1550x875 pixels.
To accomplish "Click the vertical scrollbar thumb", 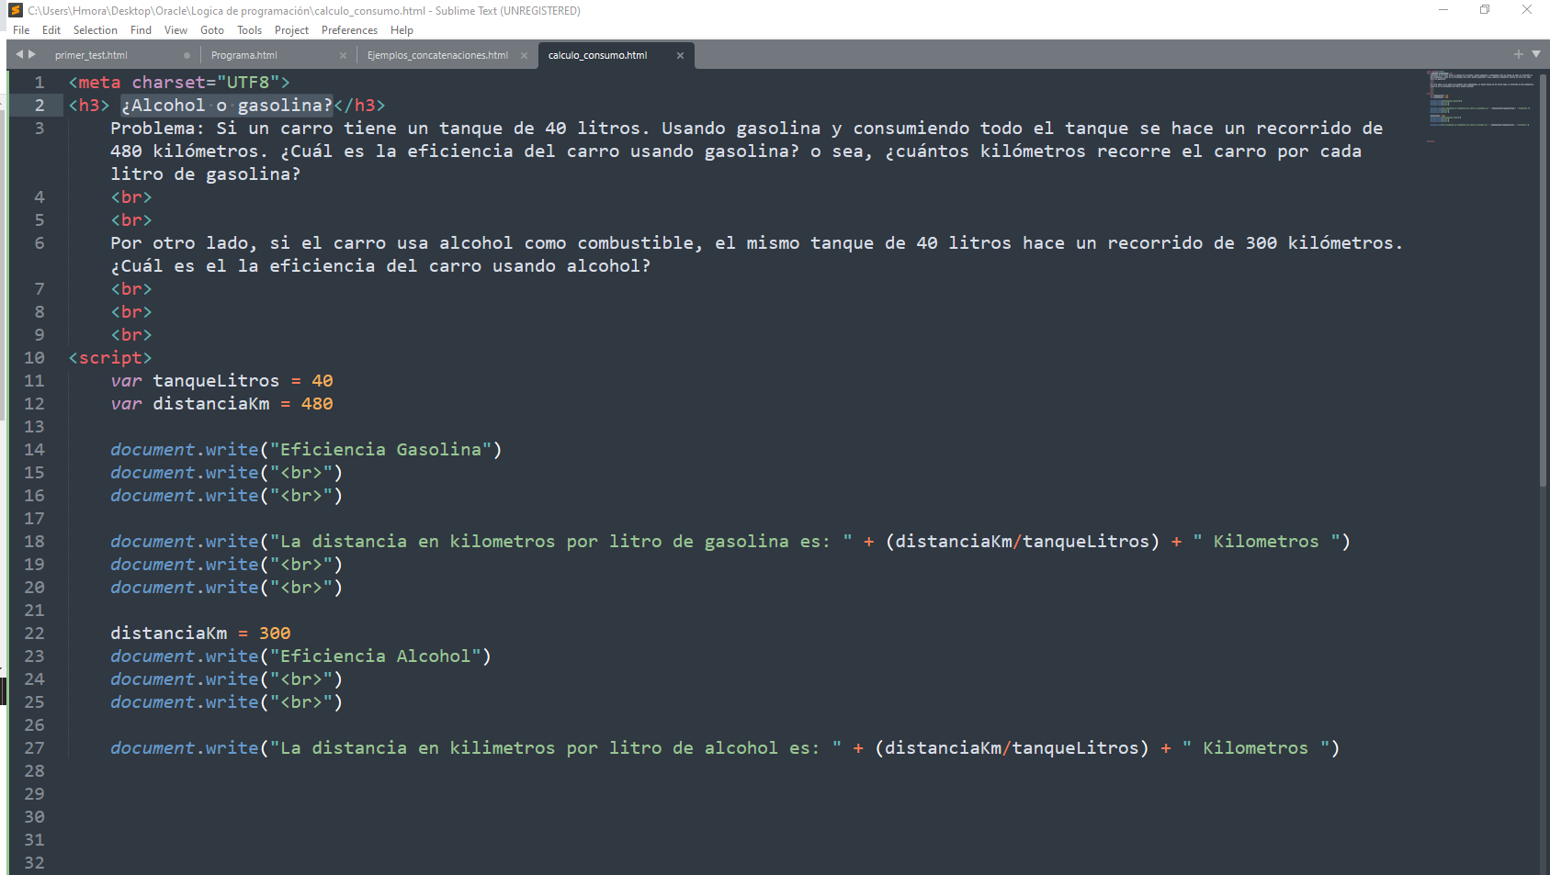I will coord(1544,280).
